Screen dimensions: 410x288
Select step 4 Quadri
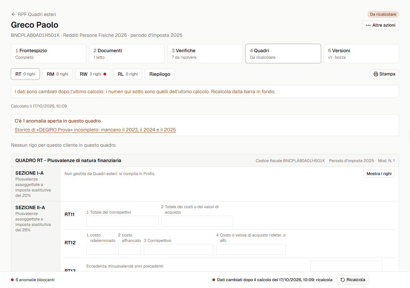tap(283, 54)
